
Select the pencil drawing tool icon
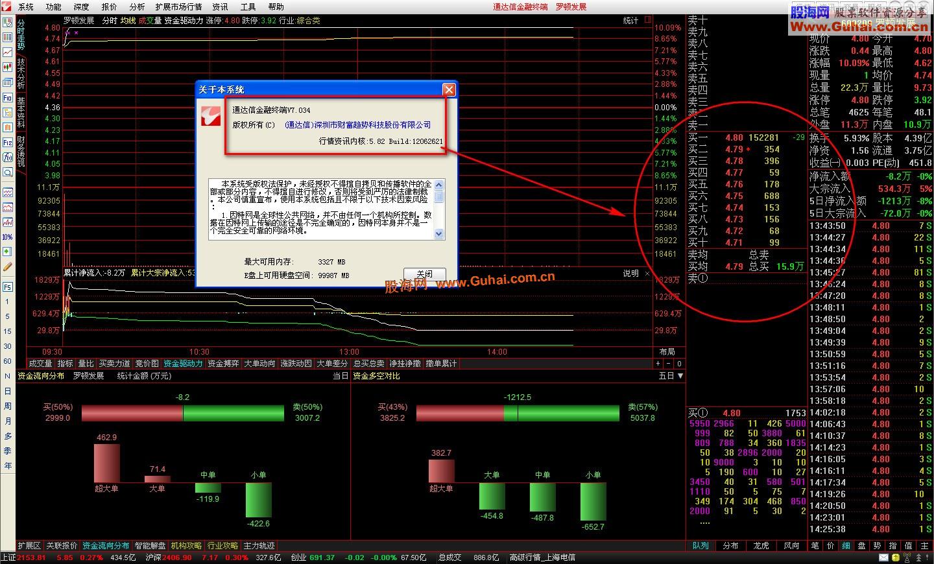(x=8, y=266)
